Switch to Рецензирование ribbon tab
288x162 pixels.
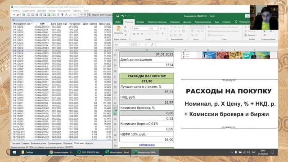(203, 22)
